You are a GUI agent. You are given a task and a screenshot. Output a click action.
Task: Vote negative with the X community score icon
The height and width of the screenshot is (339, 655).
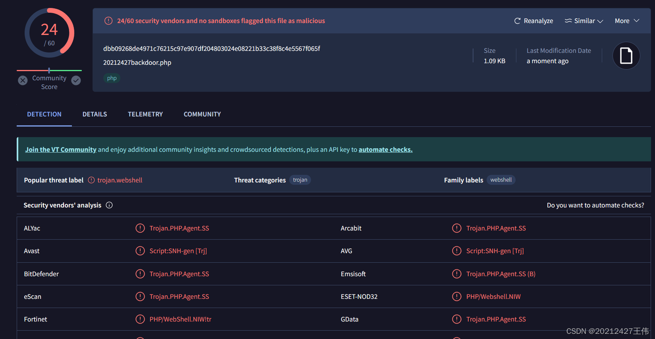tap(23, 80)
